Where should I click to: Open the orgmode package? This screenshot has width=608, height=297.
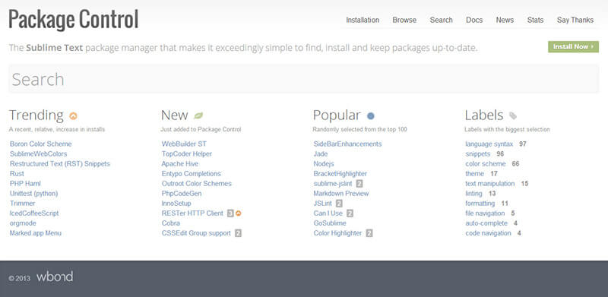point(23,223)
